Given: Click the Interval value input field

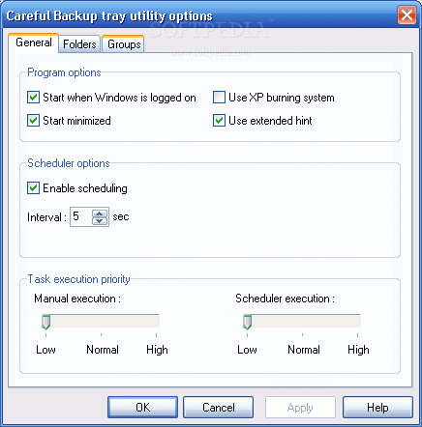Looking at the screenshot, I should pyautogui.click(x=81, y=216).
